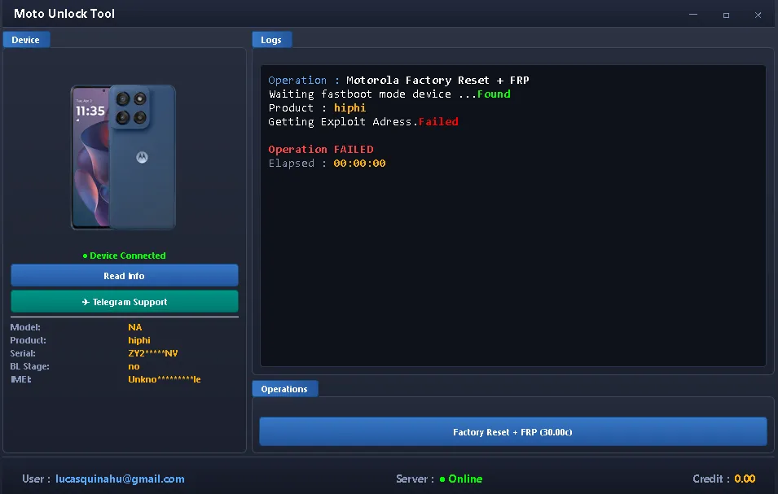The width and height of the screenshot is (778, 494).
Task: Maximize the Moto Unlock Tool window
Action: click(726, 14)
